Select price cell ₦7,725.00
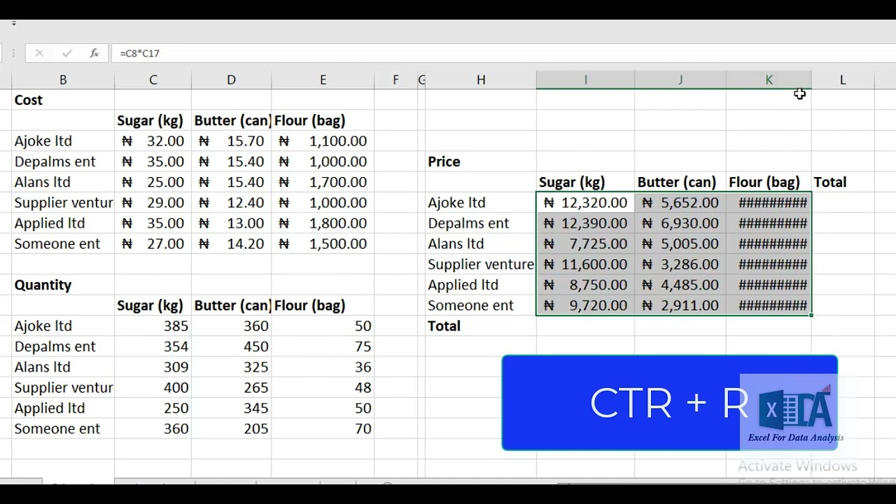The height and width of the screenshot is (504, 896). pos(586,244)
